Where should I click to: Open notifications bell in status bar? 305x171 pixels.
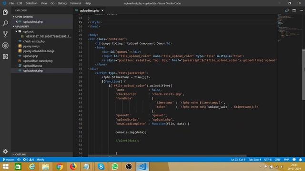[x=301, y=160]
